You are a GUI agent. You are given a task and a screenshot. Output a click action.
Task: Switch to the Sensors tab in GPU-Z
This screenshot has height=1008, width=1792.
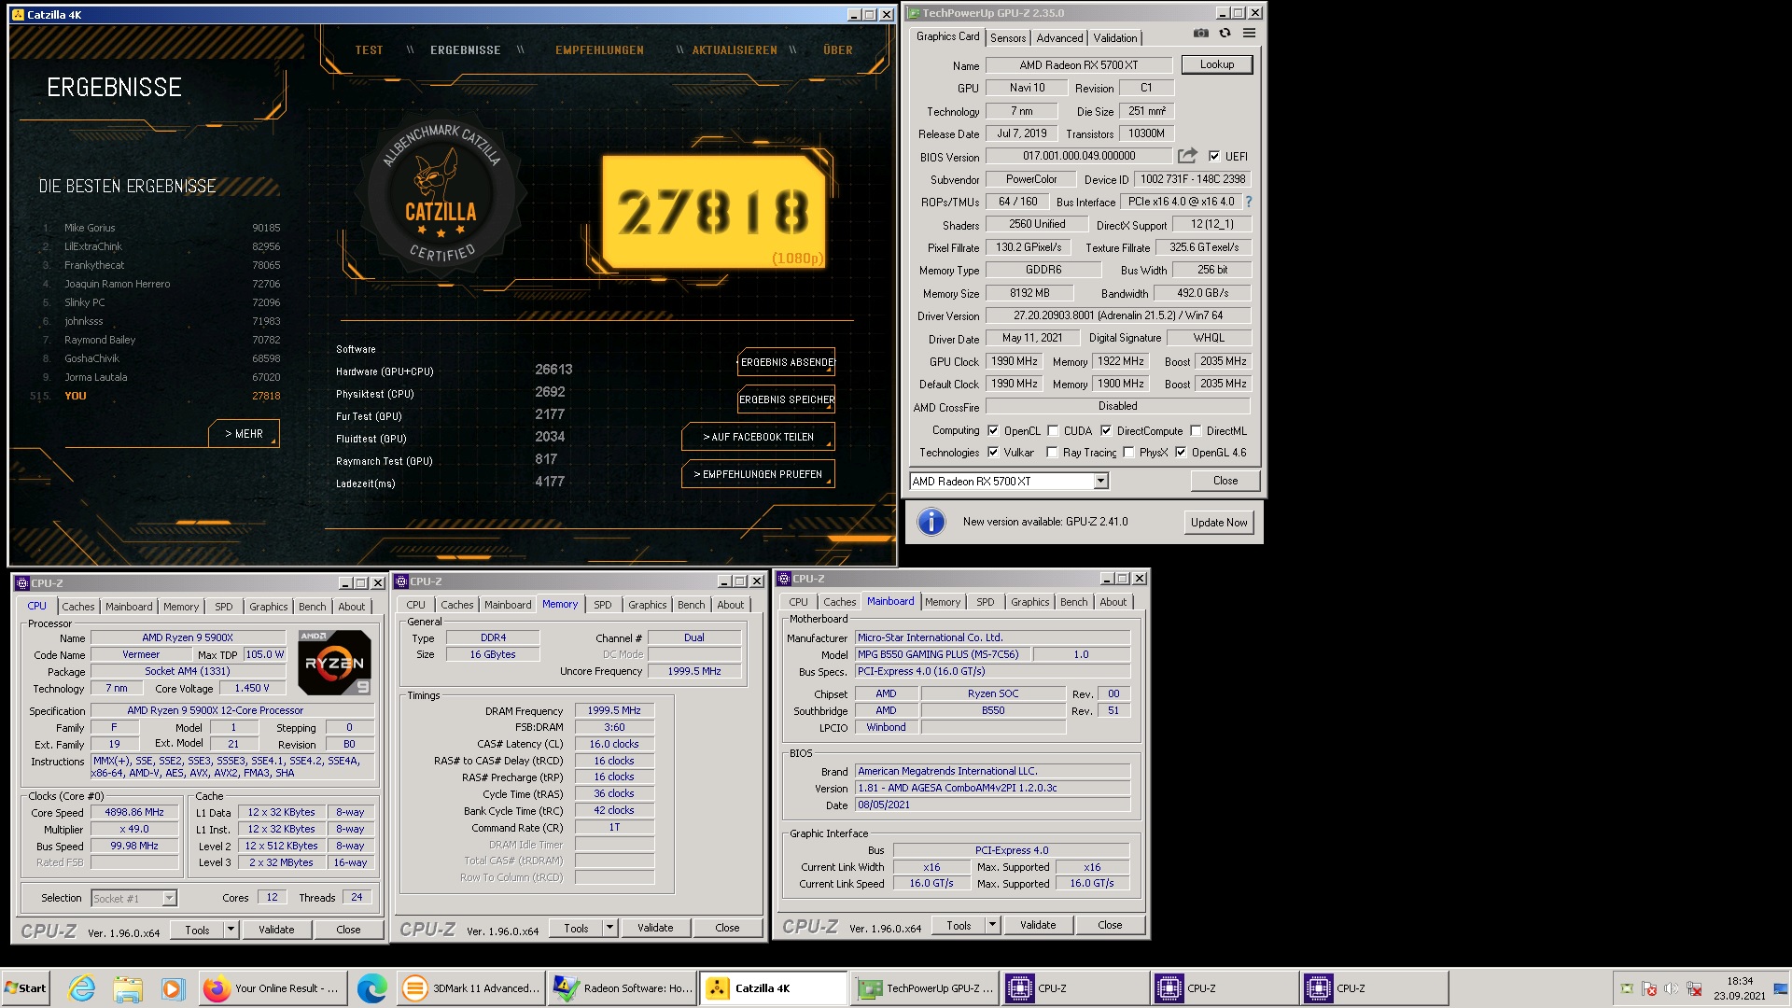(1008, 38)
